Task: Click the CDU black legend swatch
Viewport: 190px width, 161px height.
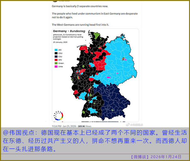Action: point(55,53)
